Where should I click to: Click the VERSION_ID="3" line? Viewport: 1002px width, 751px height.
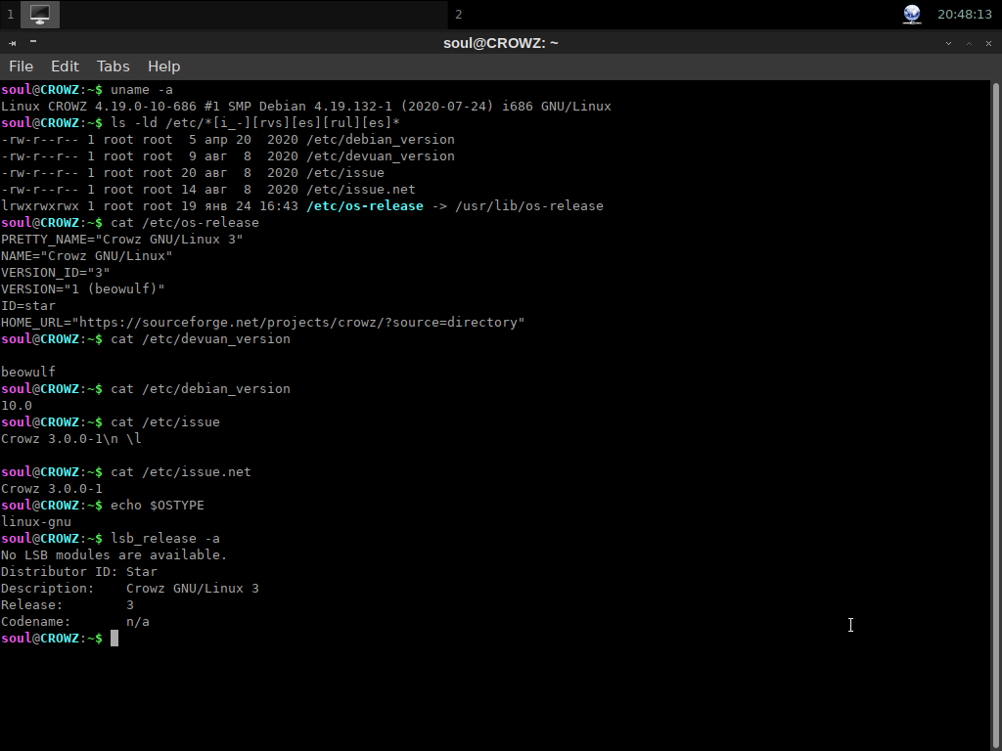point(56,273)
